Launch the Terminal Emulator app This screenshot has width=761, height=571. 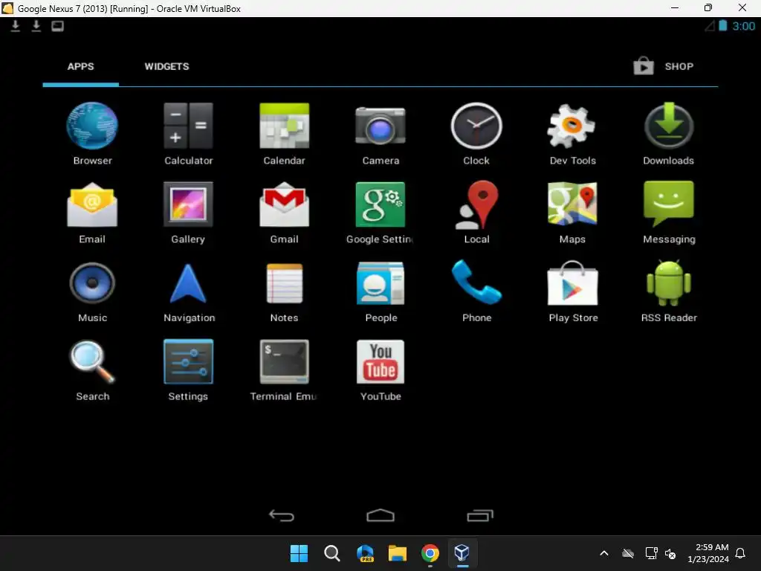click(x=283, y=370)
